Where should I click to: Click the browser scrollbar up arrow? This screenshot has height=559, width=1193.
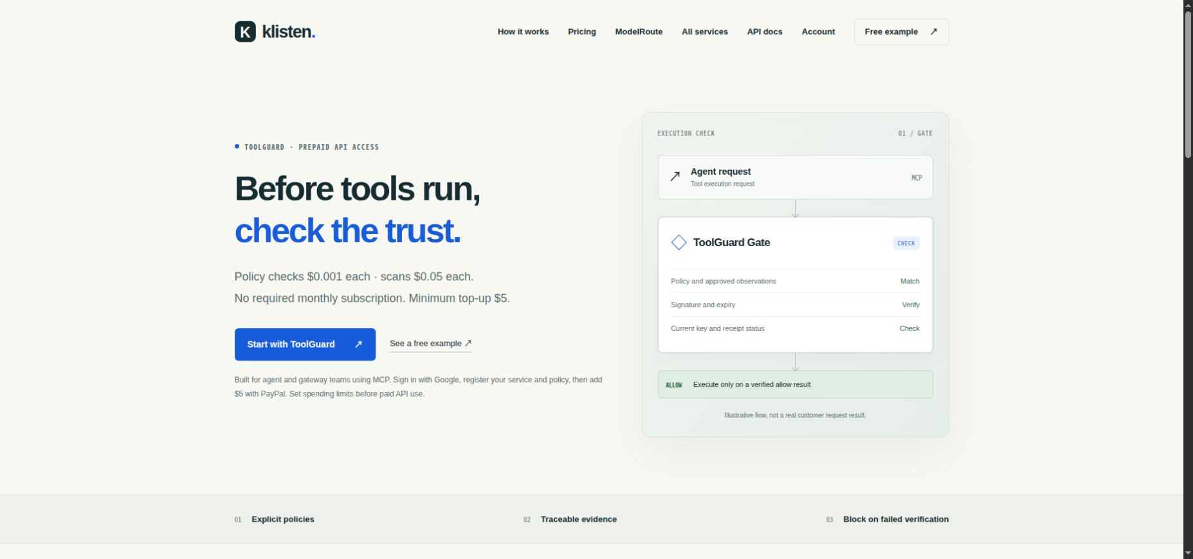[1188, 4]
